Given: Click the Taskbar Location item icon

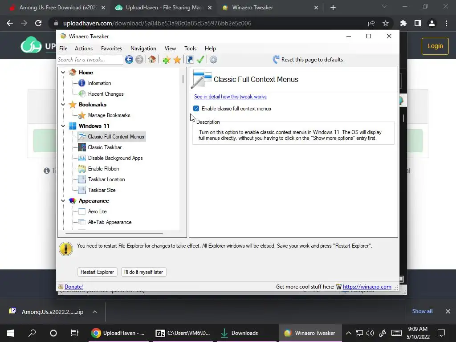Looking at the screenshot, I should (82, 179).
